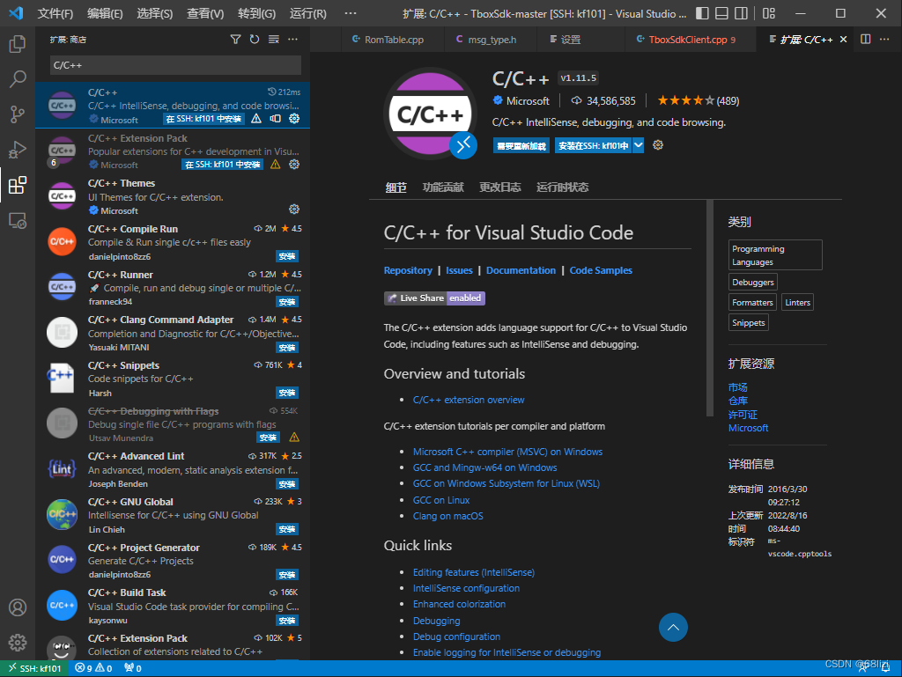The width and height of the screenshot is (902, 677).
Task: Open the Source Control view
Action: [18, 114]
